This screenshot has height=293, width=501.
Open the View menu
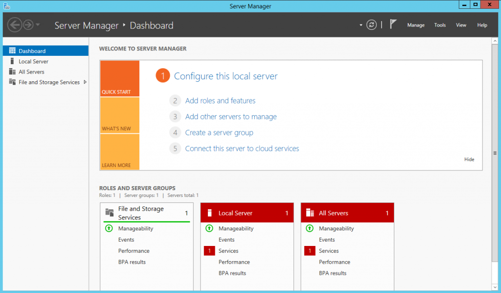coord(461,25)
